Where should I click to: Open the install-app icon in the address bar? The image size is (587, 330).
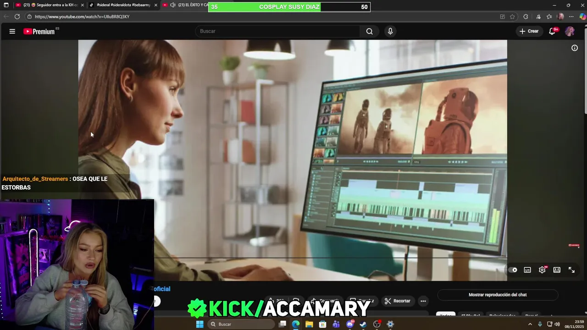point(502,16)
